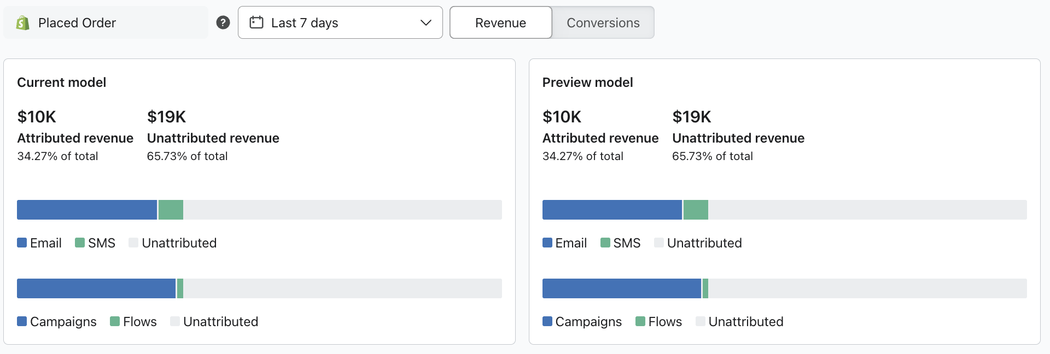Switch to the Revenue tab
Viewport: 1050px width, 354px height.
tap(500, 22)
